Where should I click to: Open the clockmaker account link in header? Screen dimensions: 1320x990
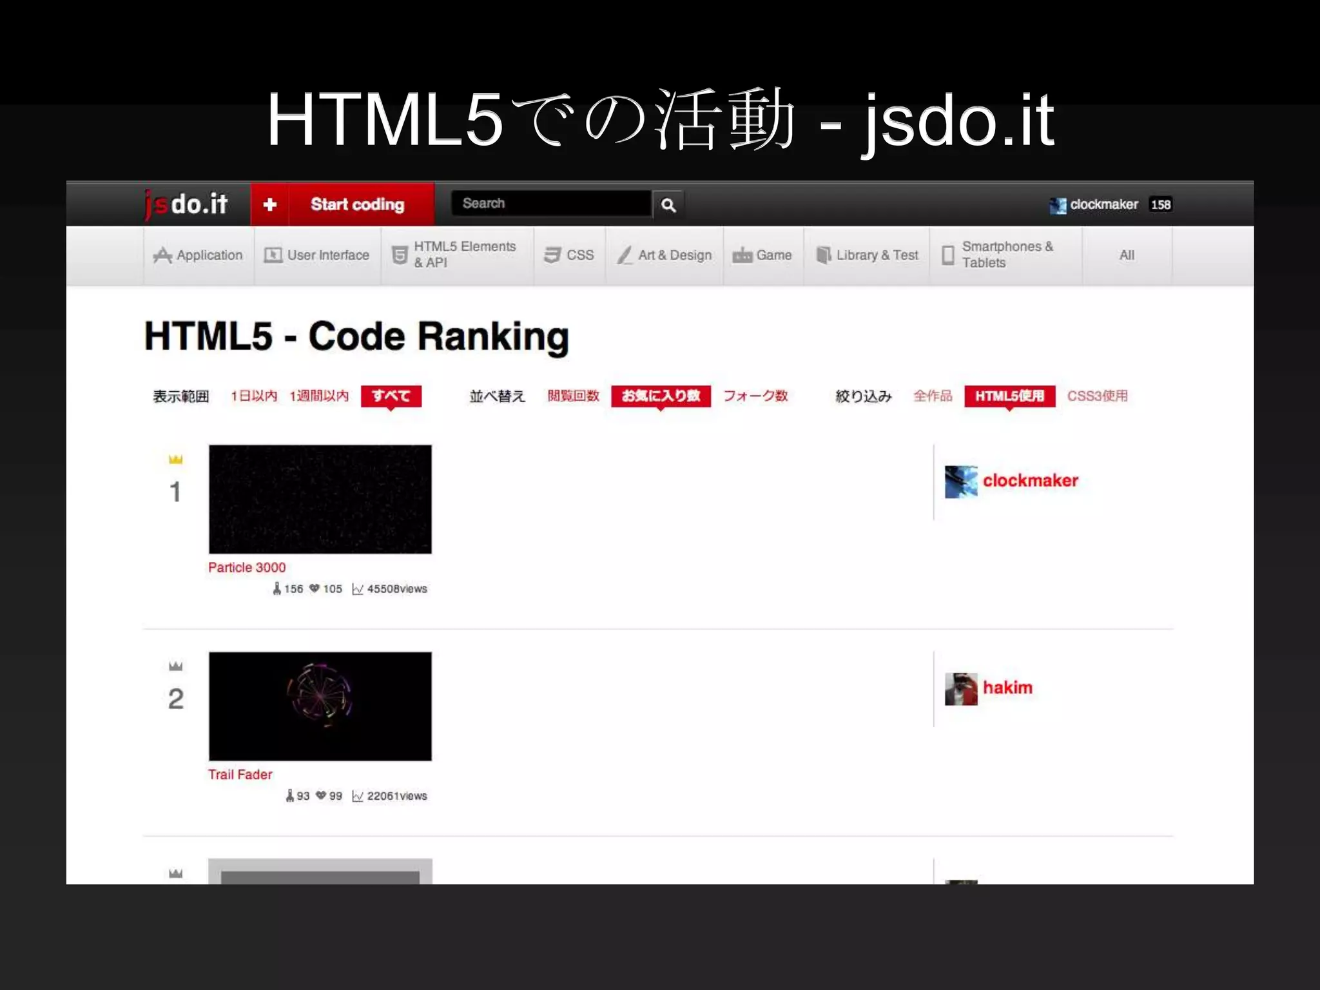coord(1104,204)
